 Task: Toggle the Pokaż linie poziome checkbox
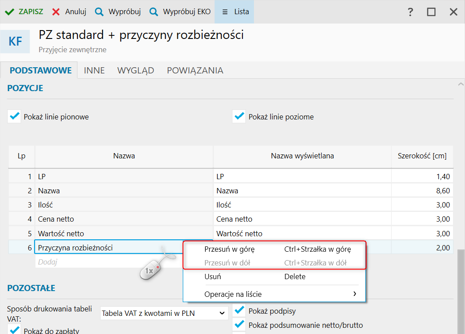(239, 116)
